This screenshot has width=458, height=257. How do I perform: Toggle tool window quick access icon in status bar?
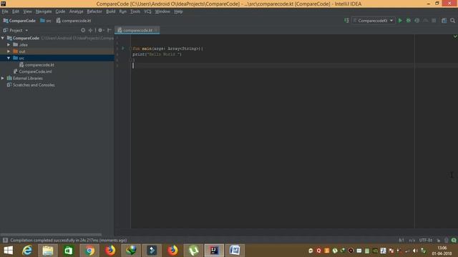pyautogui.click(x=5, y=240)
